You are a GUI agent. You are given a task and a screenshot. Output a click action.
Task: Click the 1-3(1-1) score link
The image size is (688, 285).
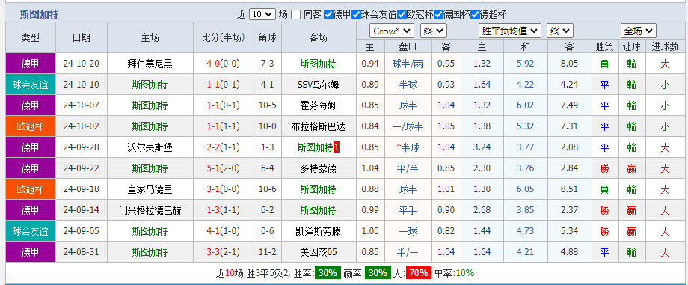[x=224, y=210]
